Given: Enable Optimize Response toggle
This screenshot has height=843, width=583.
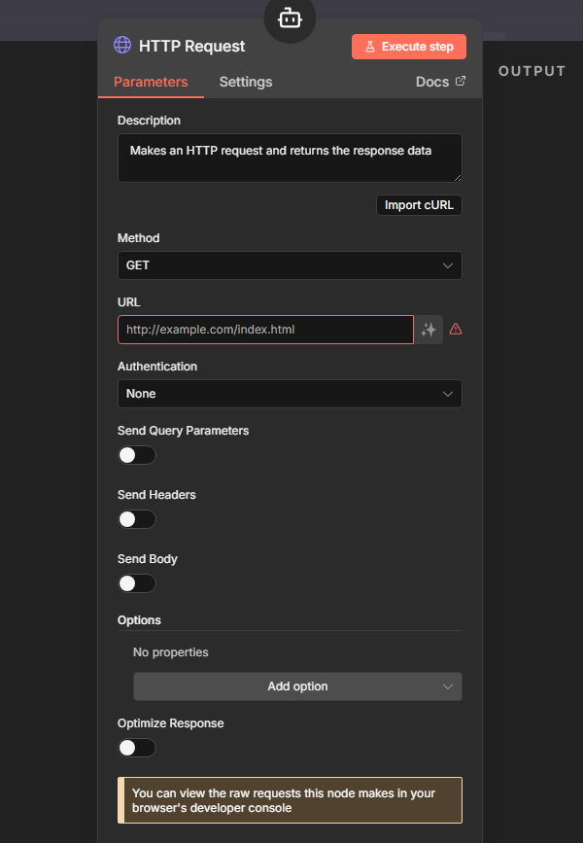Looking at the screenshot, I should pos(137,748).
